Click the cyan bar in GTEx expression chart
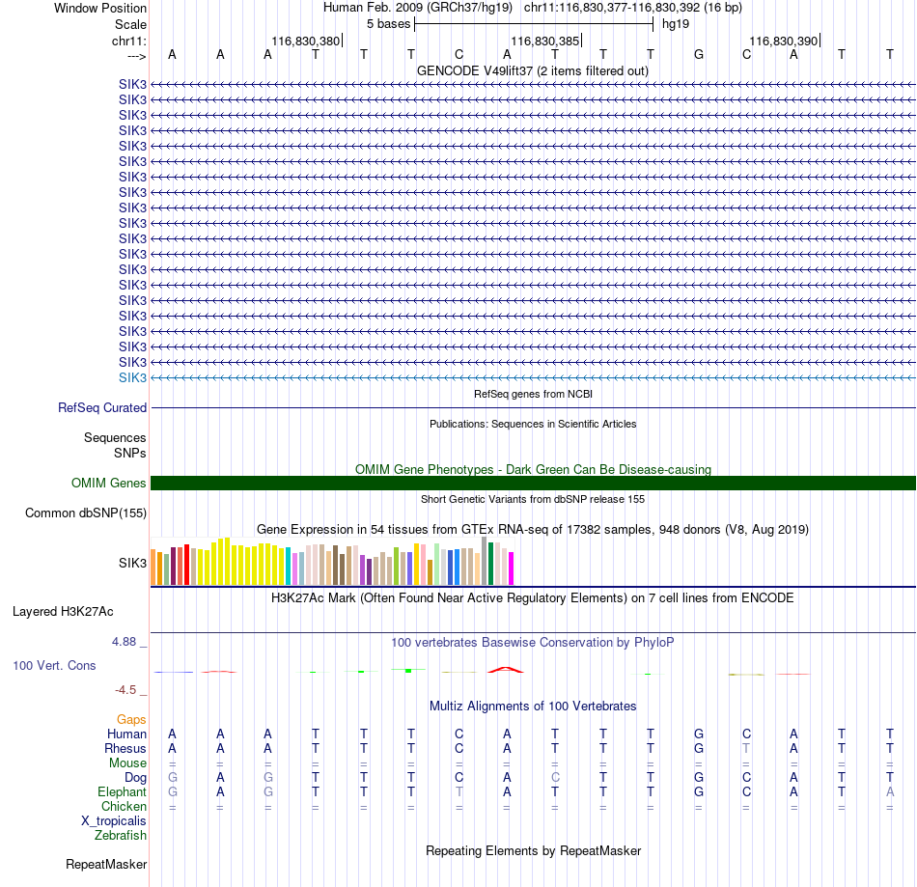 [x=289, y=567]
